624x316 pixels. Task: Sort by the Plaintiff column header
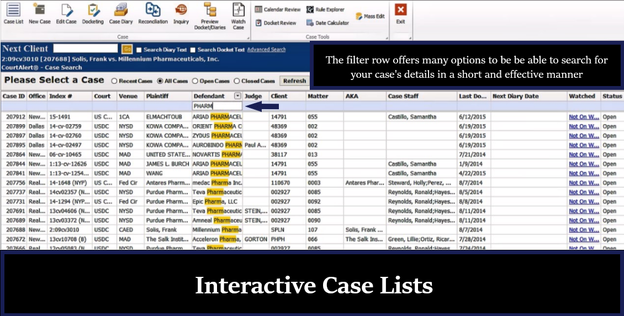point(168,96)
